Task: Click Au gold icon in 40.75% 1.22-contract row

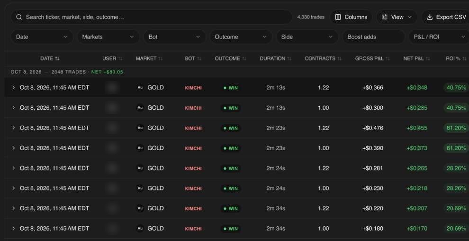Action: (140, 88)
